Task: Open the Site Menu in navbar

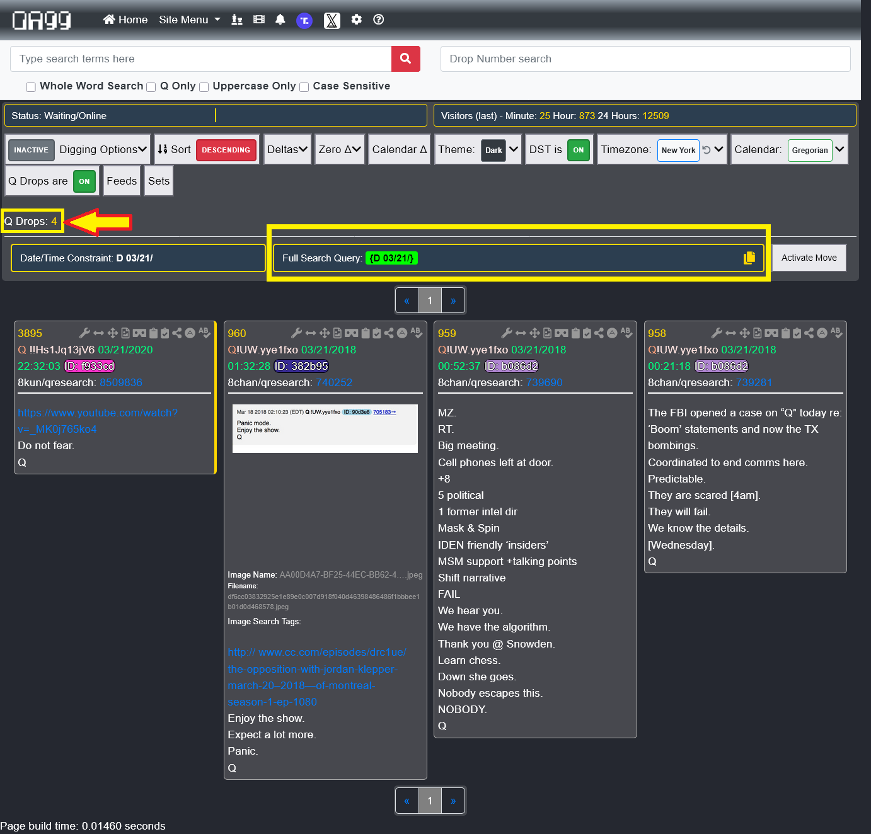Action: point(189,20)
